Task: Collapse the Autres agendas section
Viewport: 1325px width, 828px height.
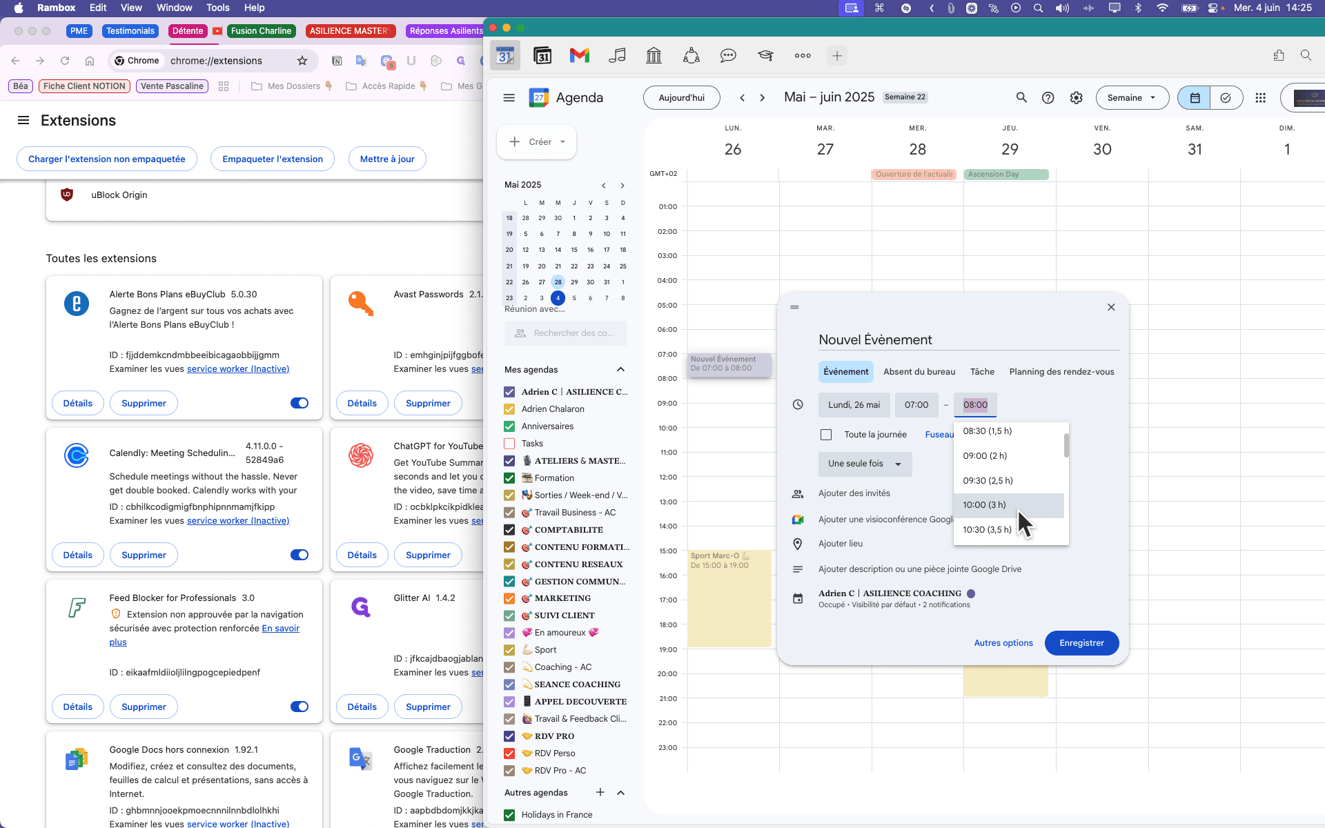Action: pos(620,792)
